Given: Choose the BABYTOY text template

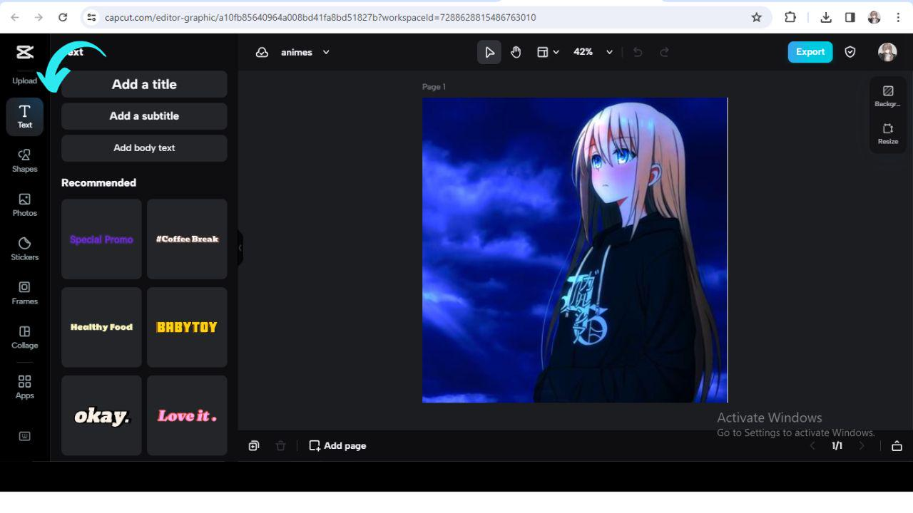Looking at the screenshot, I should (187, 328).
